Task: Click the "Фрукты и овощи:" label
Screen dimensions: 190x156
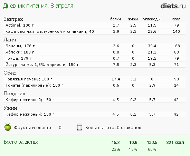Action: point(33,128)
